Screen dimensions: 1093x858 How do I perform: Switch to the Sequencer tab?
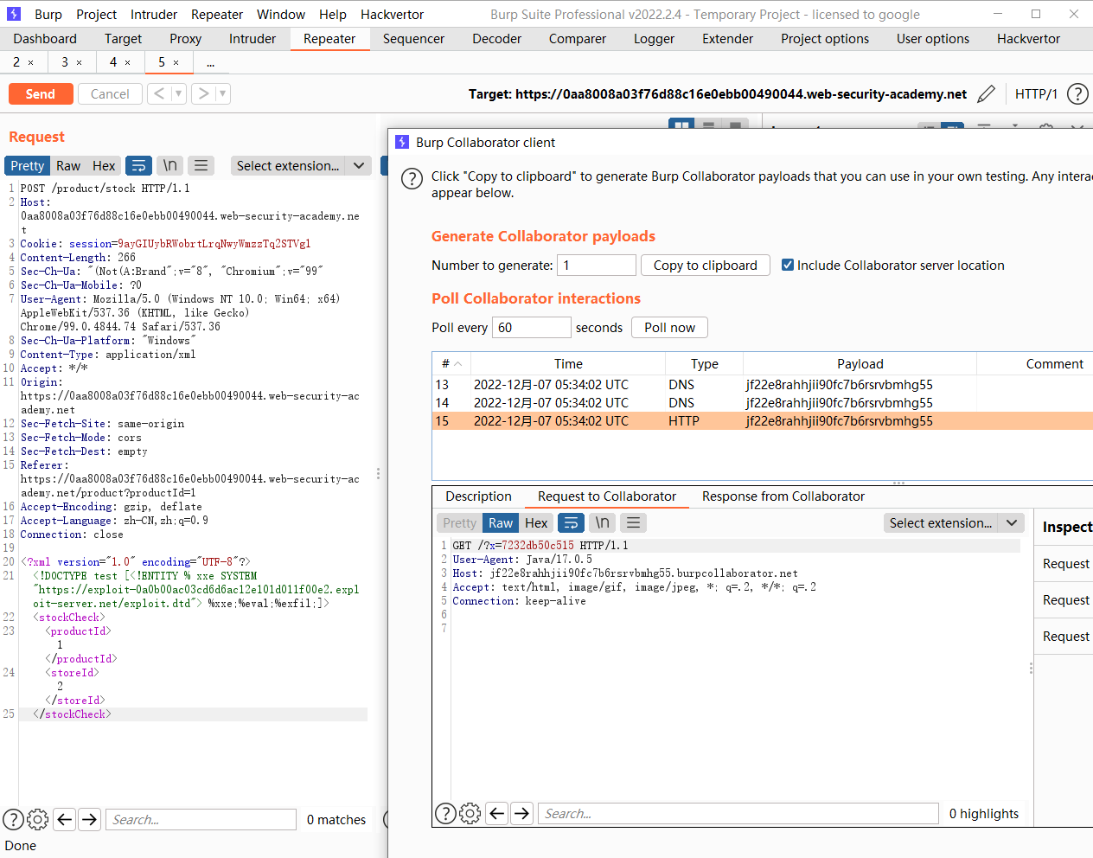413,39
